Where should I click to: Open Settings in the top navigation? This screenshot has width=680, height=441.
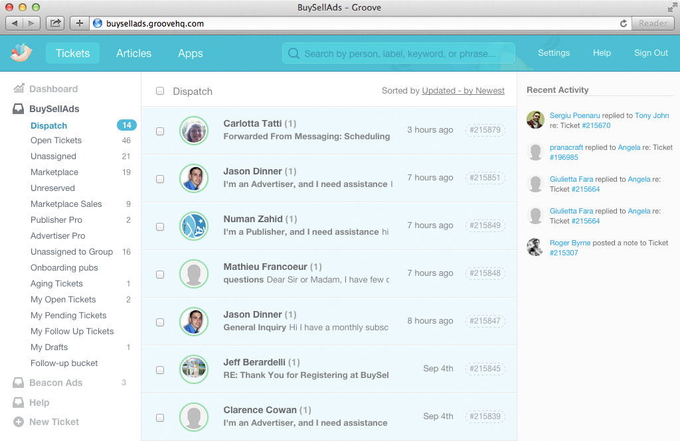click(554, 53)
